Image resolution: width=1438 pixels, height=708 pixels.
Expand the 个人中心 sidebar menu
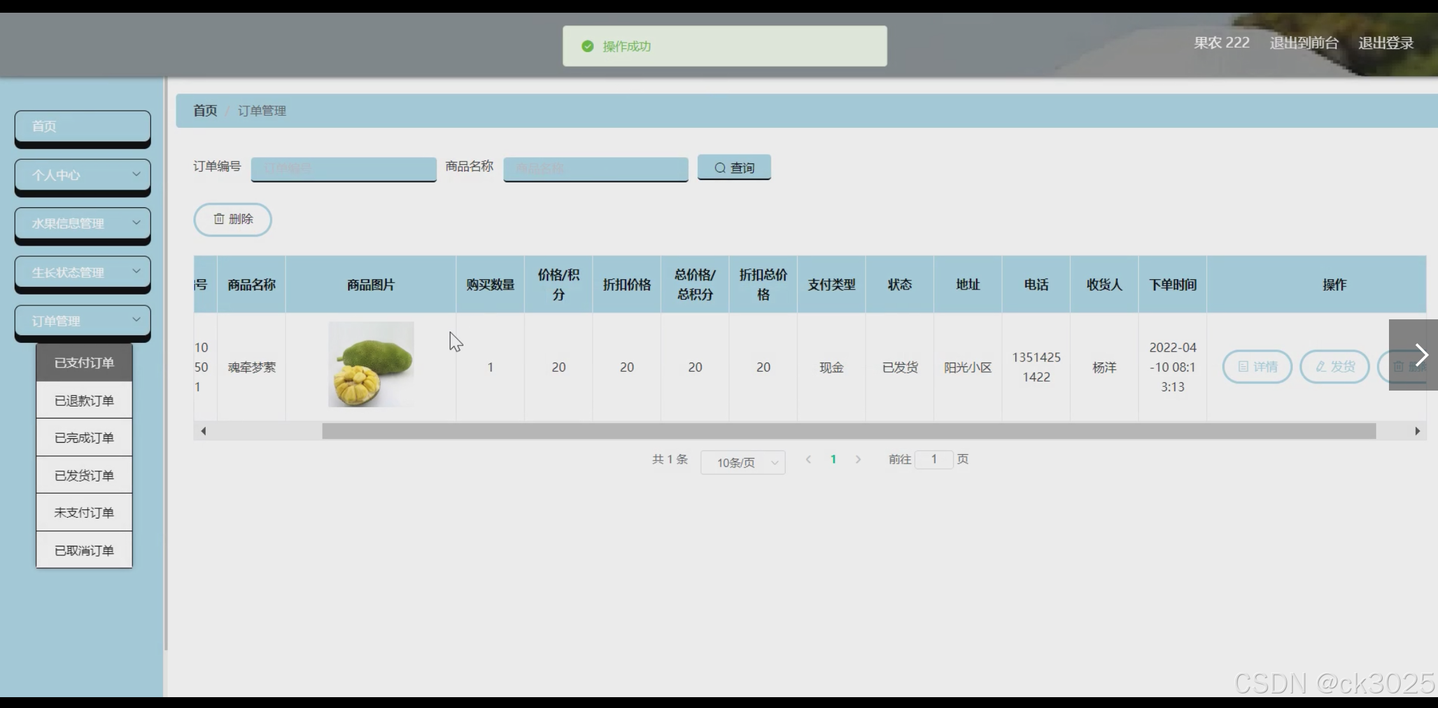[83, 175]
